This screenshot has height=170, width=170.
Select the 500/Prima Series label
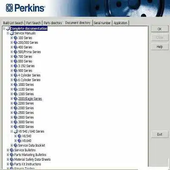29,52
